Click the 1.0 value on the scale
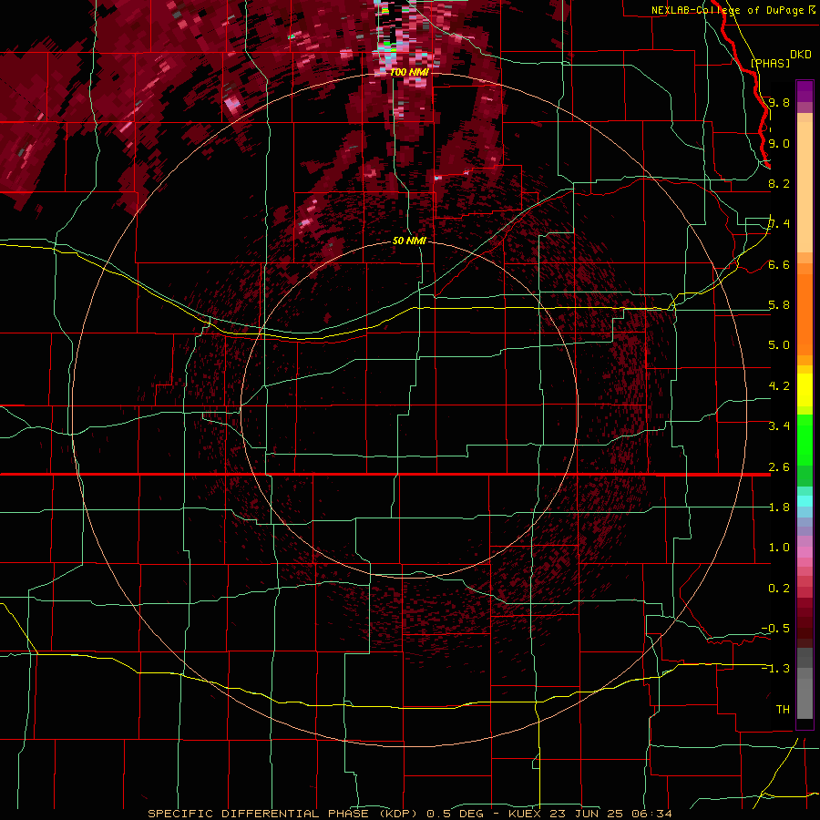 tap(779, 548)
